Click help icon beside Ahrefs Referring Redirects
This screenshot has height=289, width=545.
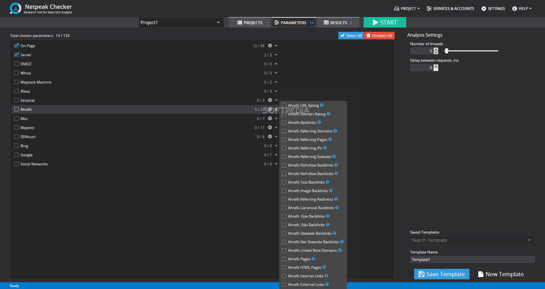pos(336,199)
